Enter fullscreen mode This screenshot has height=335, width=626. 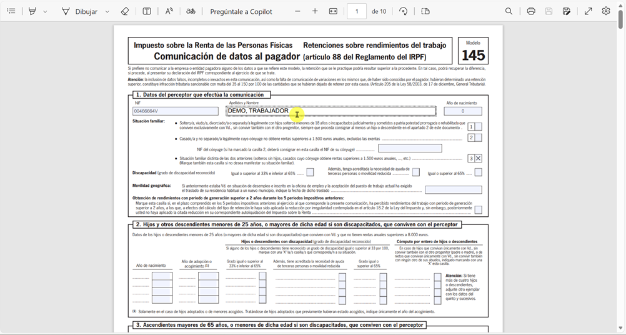coord(589,11)
